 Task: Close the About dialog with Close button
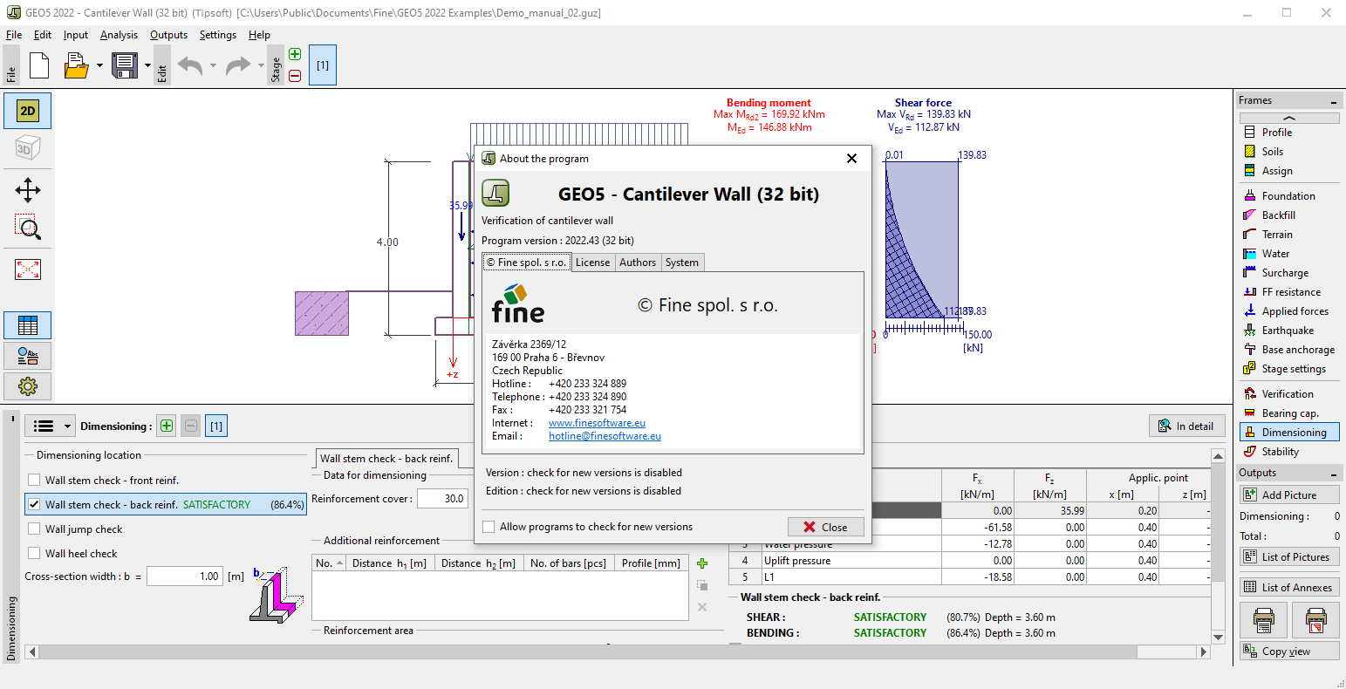coord(825,527)
